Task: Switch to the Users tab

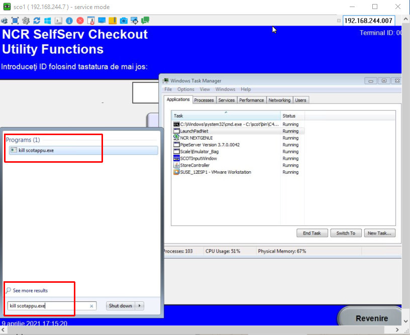Action: pyautogui.click(x=300, y=100)
